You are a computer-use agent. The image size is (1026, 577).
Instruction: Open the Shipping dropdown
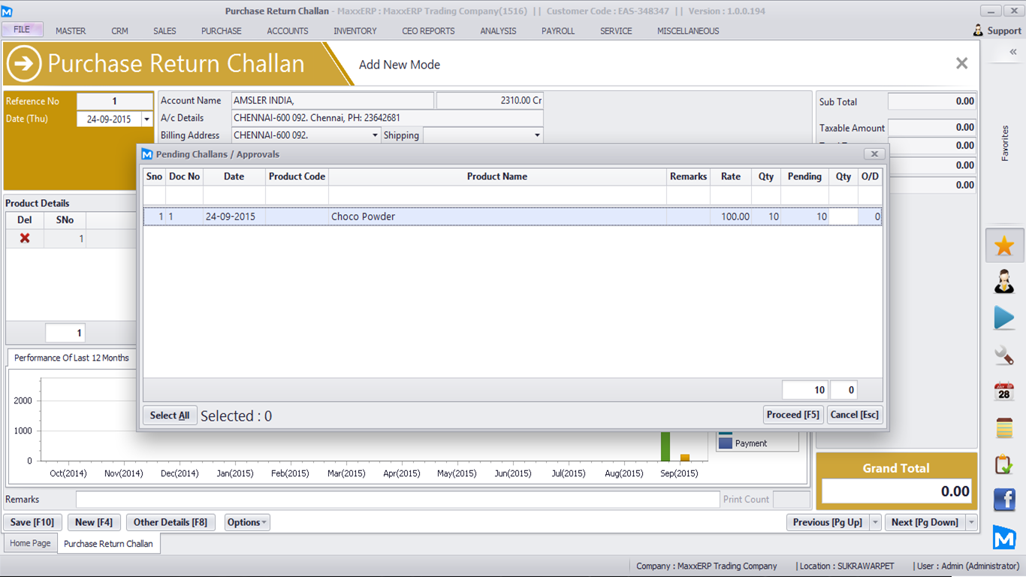(537, 135)
